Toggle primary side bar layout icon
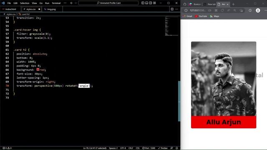This screenshot has width=267, height=150. click(143, 3)
